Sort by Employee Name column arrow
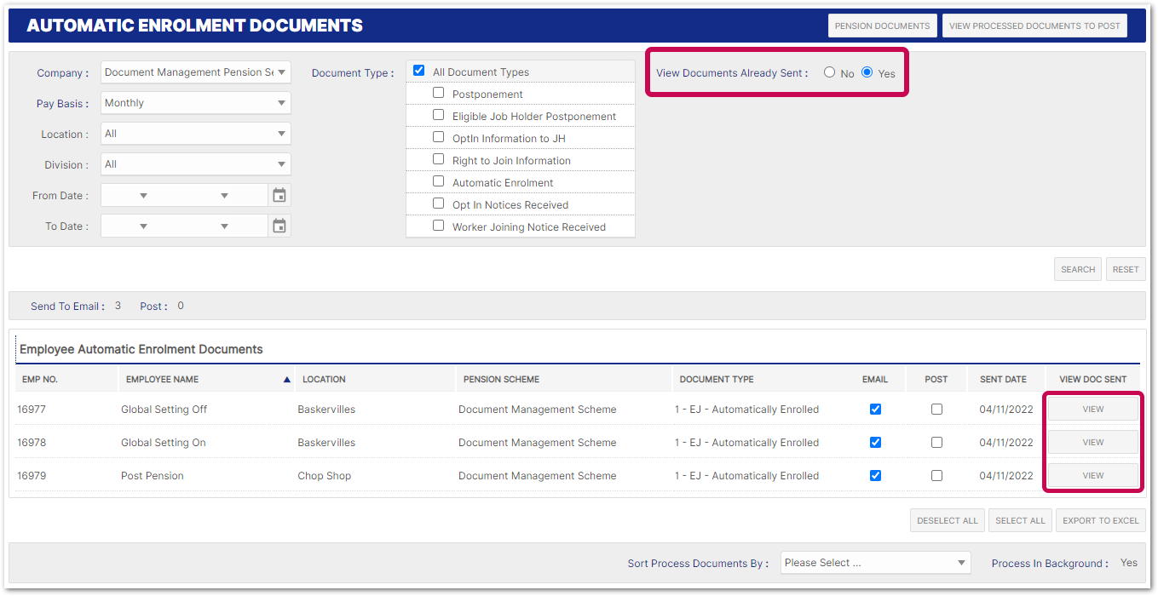 pos(286,380)
